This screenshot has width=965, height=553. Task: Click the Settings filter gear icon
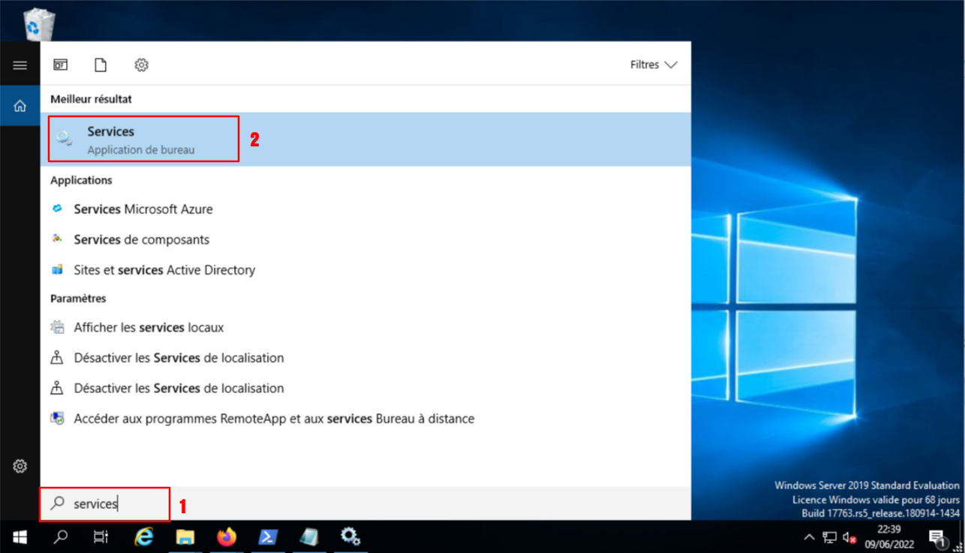(x=141, y=65)
